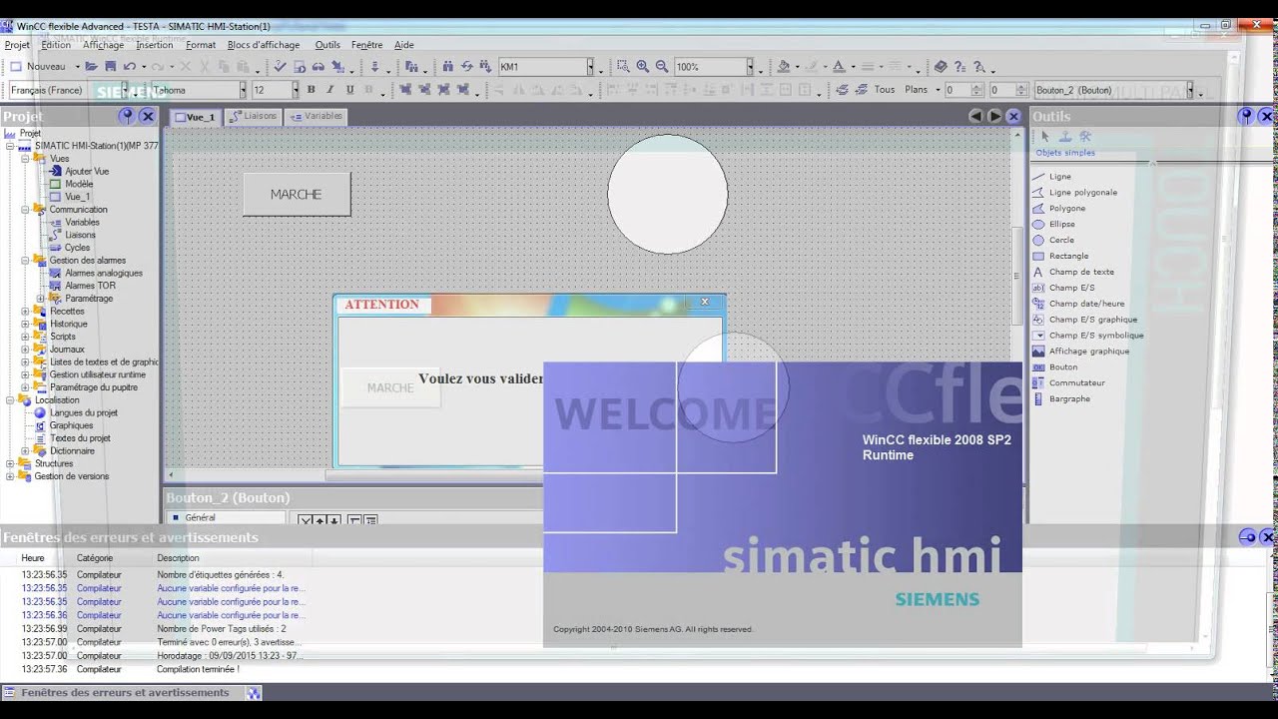1278x719 pixels.
Task: Open the Edition menu
Action: (56, 45)
